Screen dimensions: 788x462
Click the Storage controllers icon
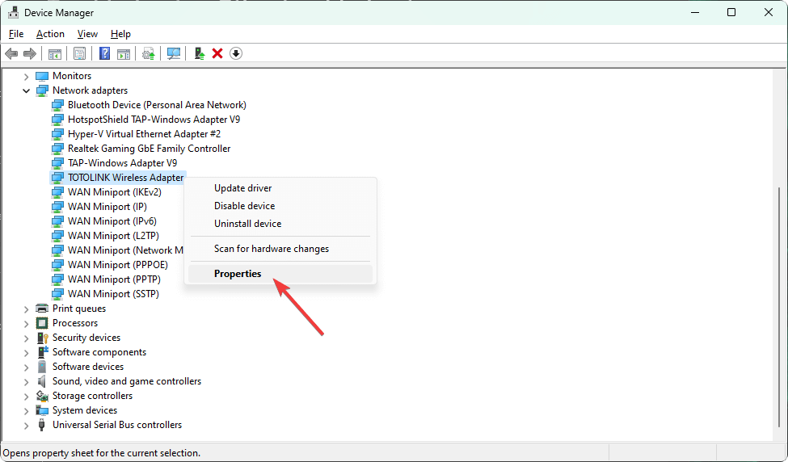42,396
